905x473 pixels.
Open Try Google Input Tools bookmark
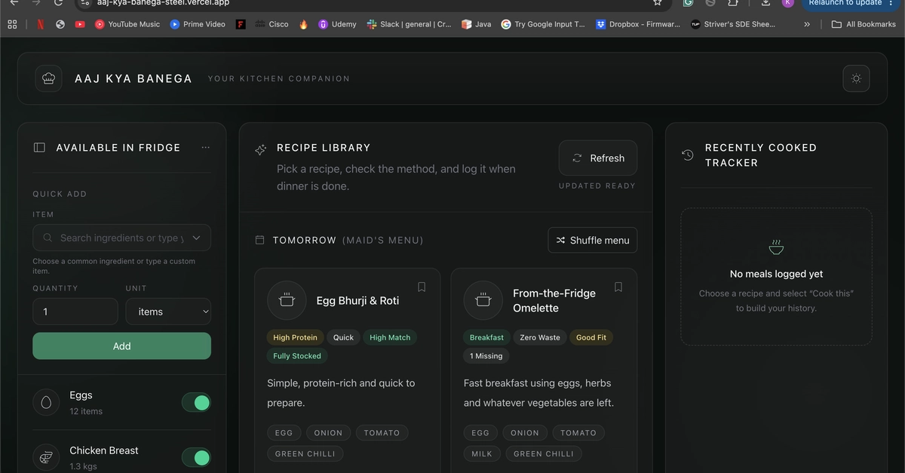point(543,24)
